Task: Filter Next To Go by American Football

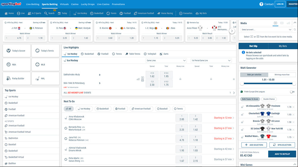Action: [141, 109]
